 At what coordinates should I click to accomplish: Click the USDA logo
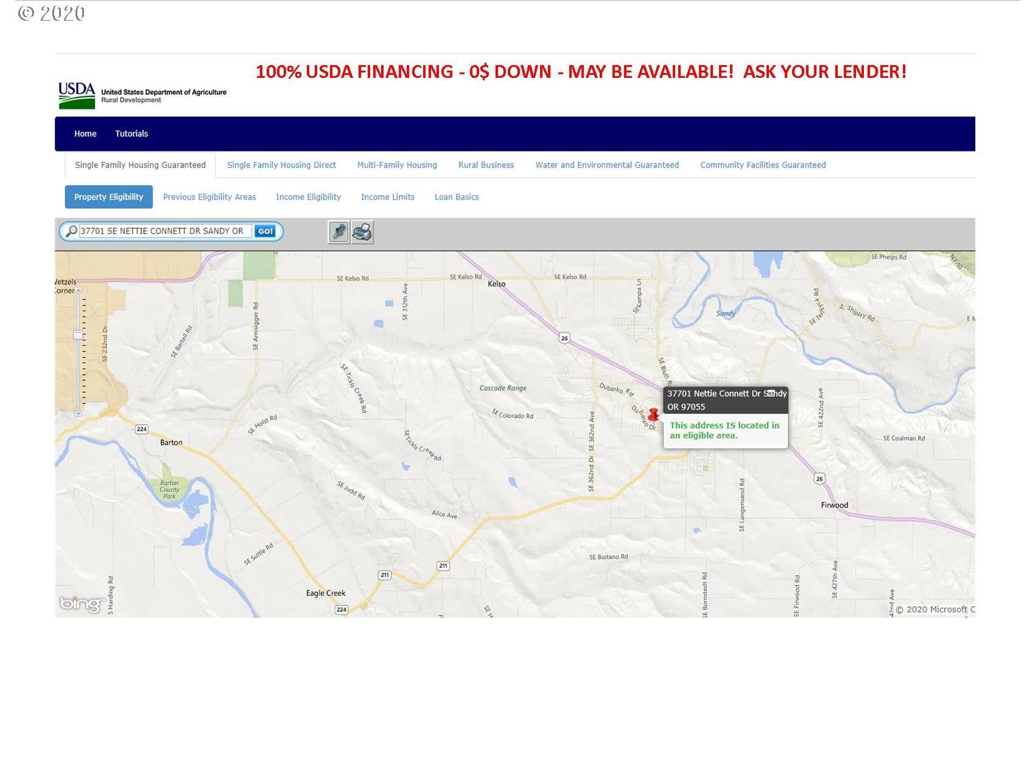(x=77, y=96)
